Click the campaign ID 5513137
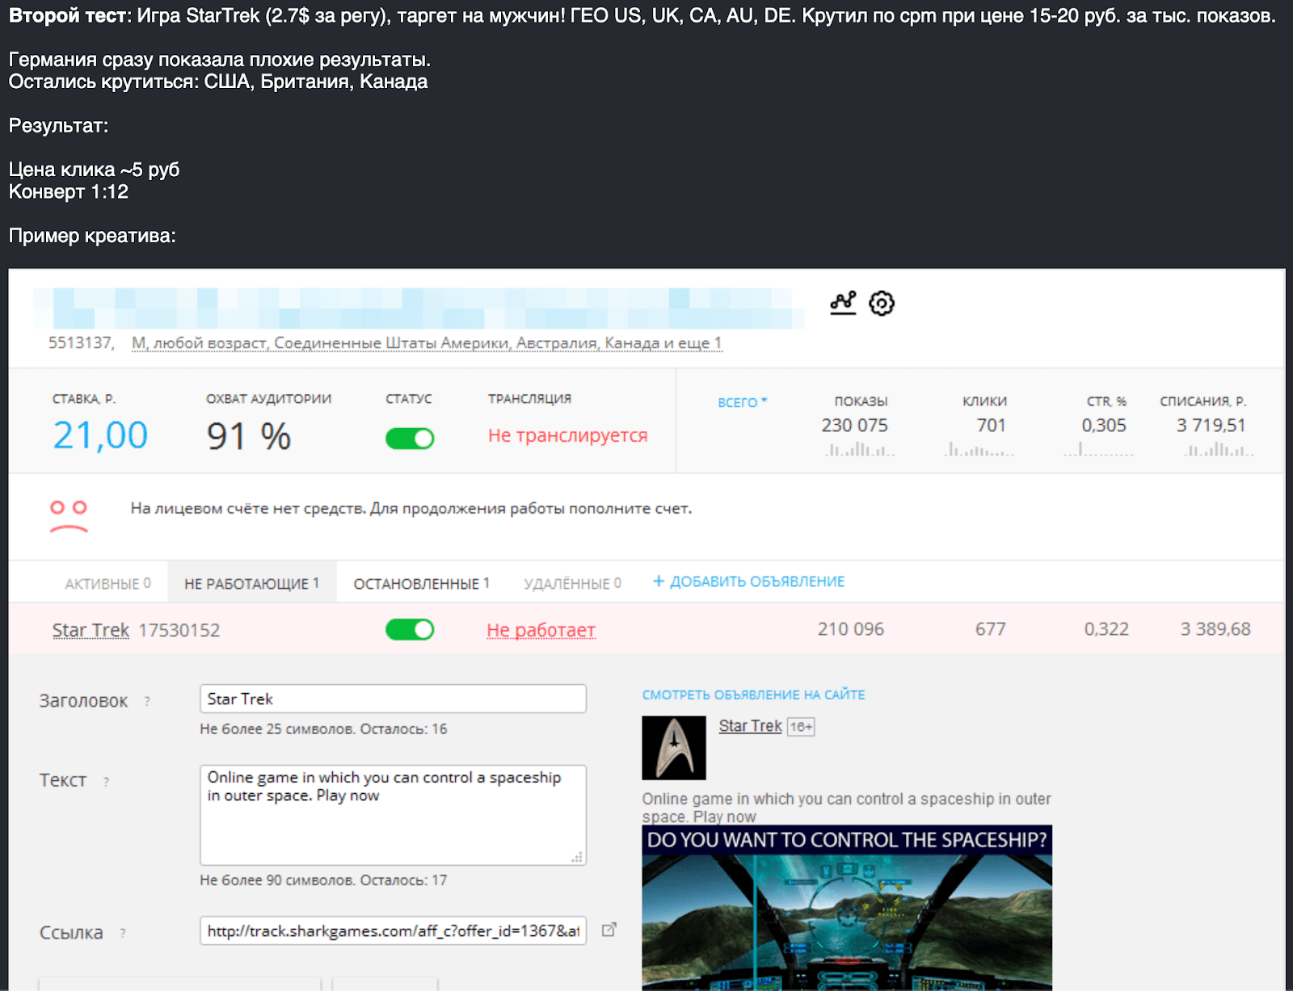 point(80,342)
